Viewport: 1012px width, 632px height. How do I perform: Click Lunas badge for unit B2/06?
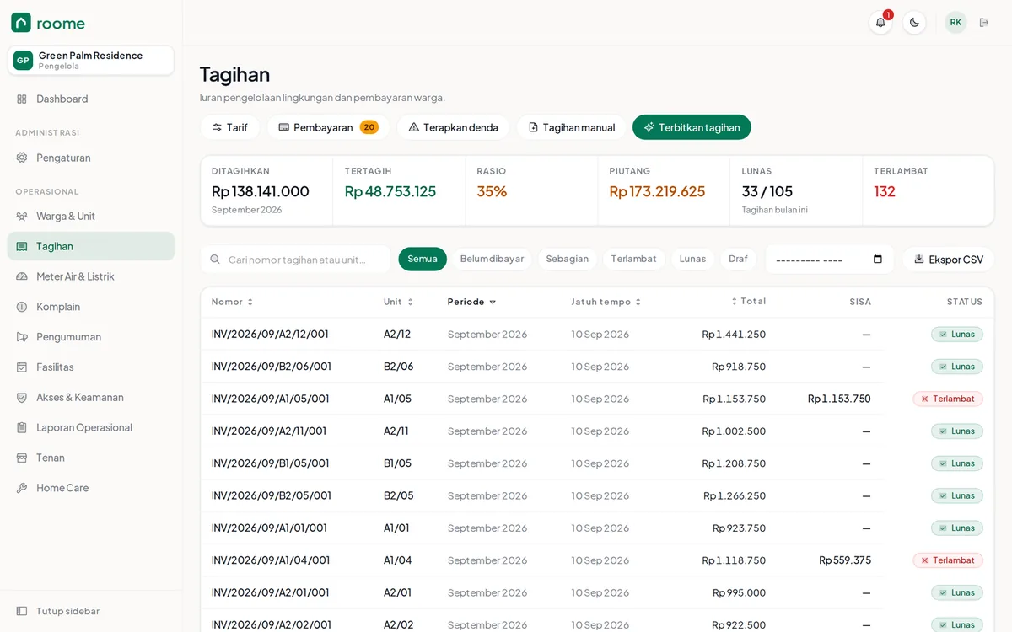[x=957, y=367]
